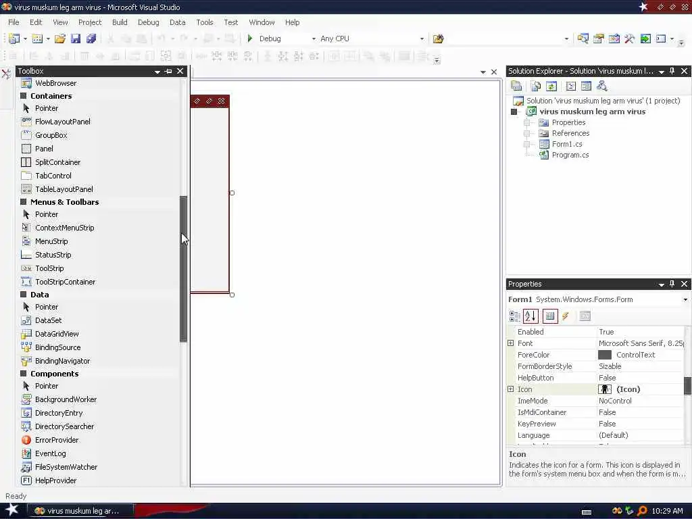This screenshot has width=692, height=519.
Task: Click the Toolbox vertical scrollbar thumb
Action: [184, 269]
